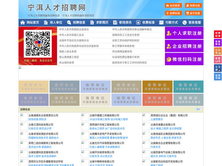Screen dimensions: 222x166
Task: Open 中华人民共和国工会法 link
Action: pyautogui.click(x=72, y=35)
